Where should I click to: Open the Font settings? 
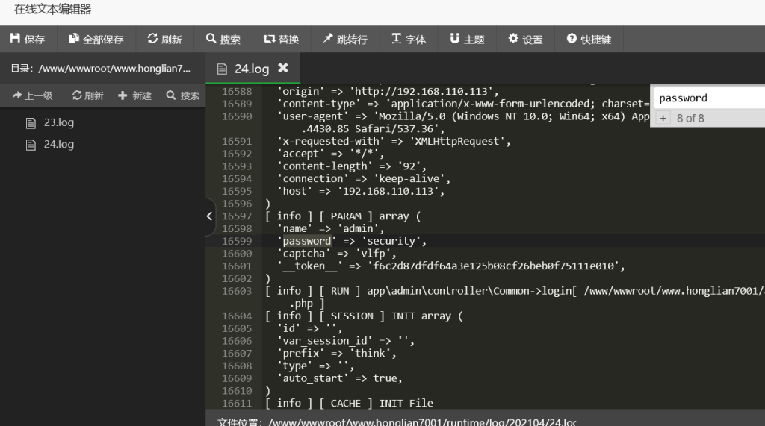(409, 39)
